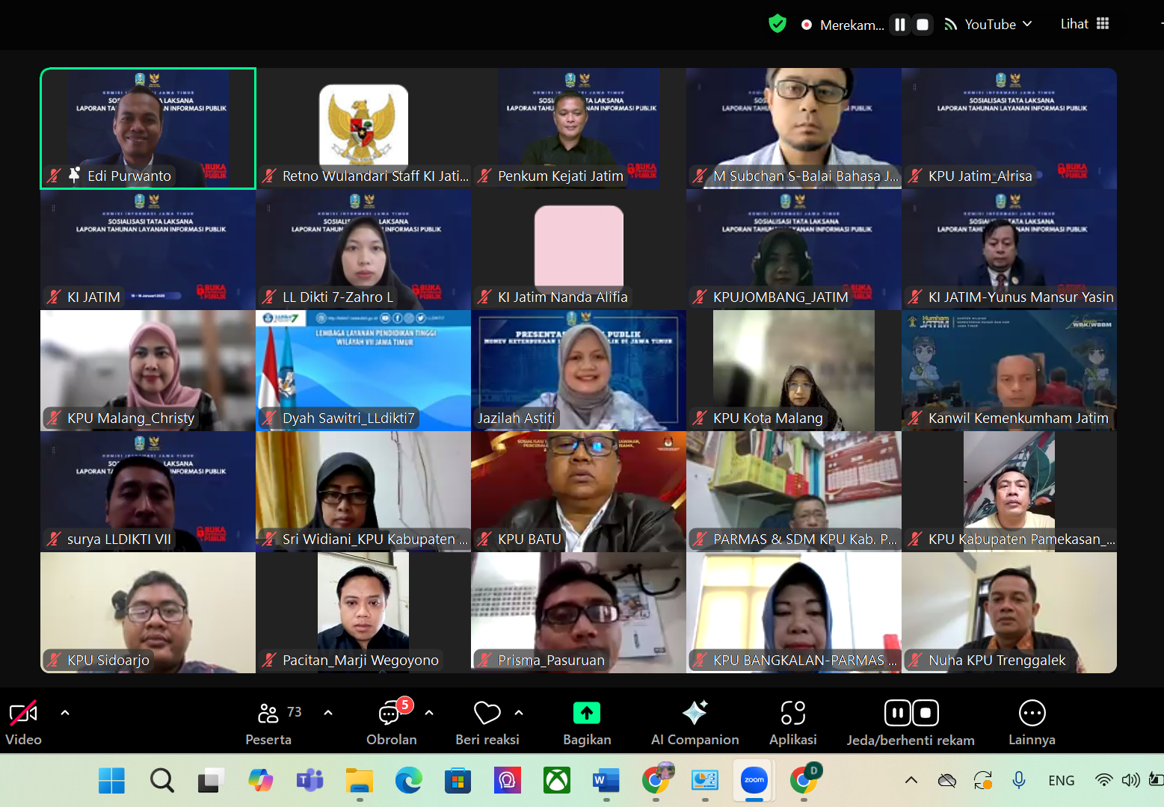Screen dimensions: 1164x807
Task: Open the Lihat view layout menu
Action: click(1085, 24)
